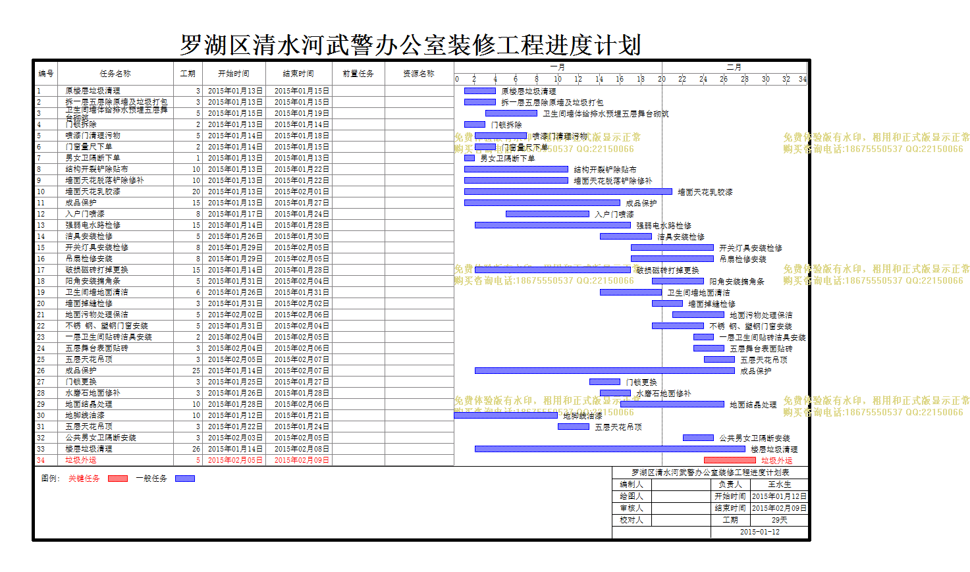Select task name 五层天花吊顶 in row 25
This screenshot has height=572, width=970.
(88, 359)
